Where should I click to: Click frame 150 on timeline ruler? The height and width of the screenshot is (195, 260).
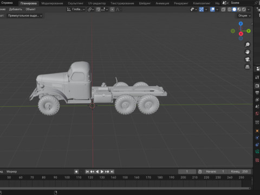point(125,178)
